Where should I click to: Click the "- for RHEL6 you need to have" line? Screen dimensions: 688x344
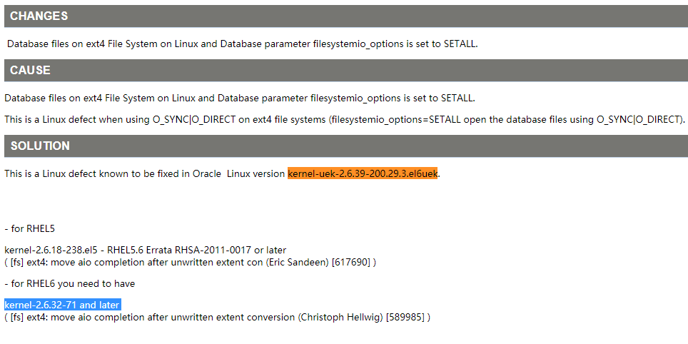[70, 284]
